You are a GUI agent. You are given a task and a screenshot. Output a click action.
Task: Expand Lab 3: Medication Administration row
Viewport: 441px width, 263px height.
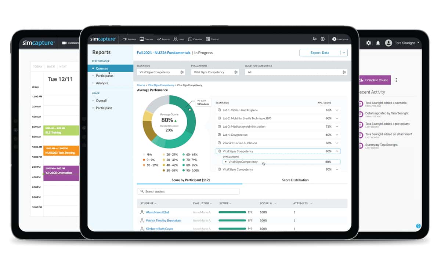click(337, 127)
